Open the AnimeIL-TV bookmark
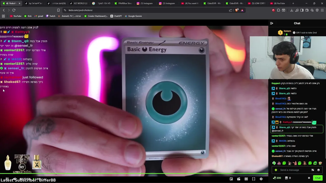Viewport: 326px width, 183px height. (x=70, y=16)
